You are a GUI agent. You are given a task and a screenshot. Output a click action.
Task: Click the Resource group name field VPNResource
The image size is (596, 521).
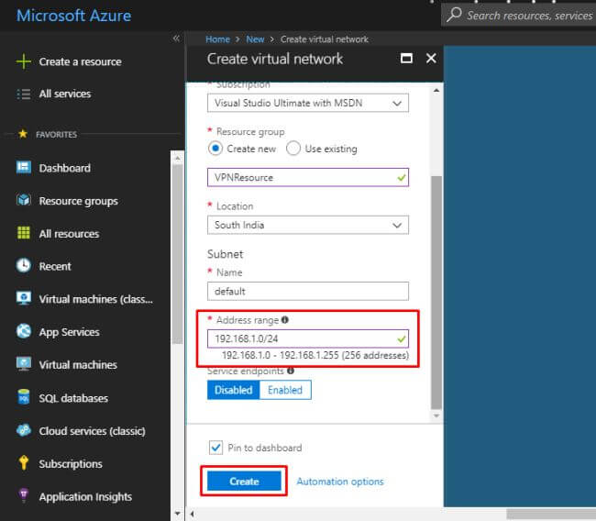tap(308, 178)
